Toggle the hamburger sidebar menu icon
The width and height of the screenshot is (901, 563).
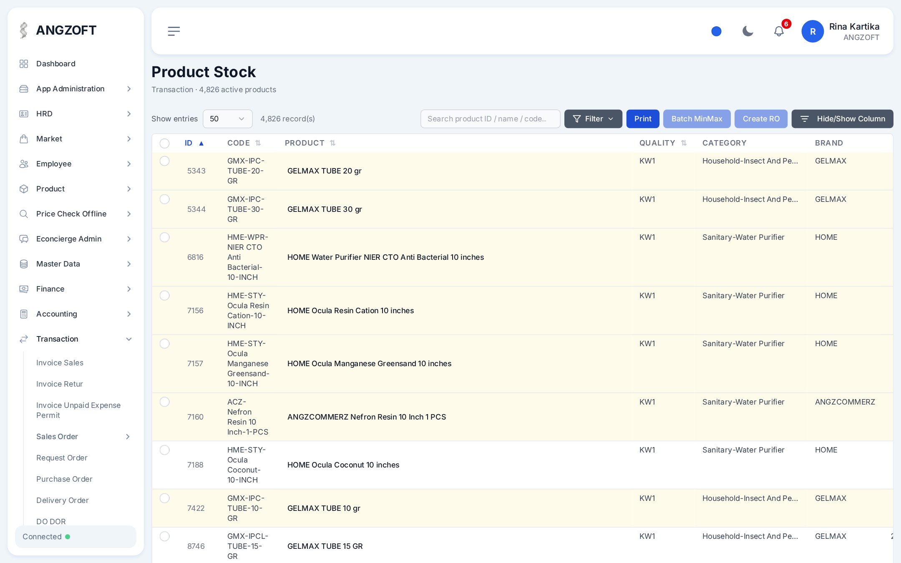coord(174,31)
